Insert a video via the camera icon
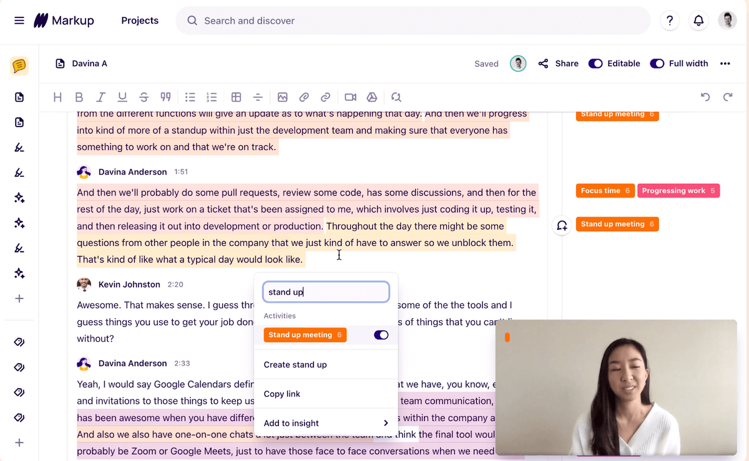This screenshot has width=749, height=461. (x=350, y=97)
